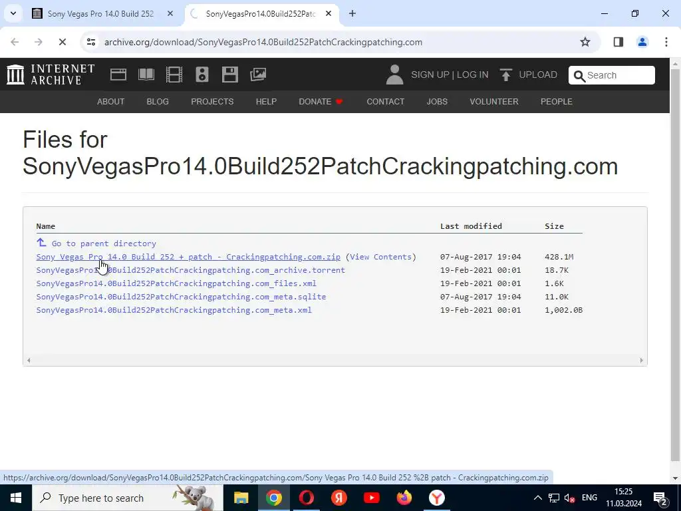
Task: Open the Windows Start menu
Action: pyautogui.click(x=16, y=498)
